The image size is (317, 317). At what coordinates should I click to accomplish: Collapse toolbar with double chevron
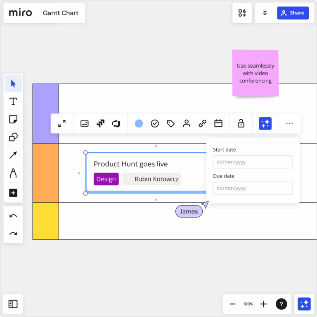click(265, 13)
